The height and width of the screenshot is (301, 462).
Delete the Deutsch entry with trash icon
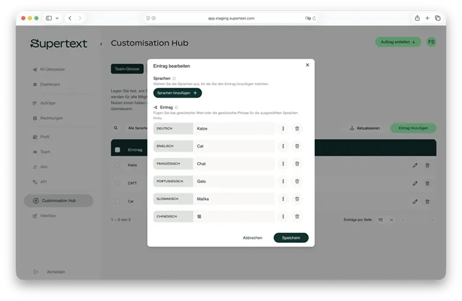[x=297, y=129]
